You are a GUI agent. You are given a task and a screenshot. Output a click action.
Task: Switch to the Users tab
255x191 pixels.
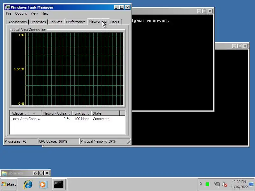click(115, 22)
